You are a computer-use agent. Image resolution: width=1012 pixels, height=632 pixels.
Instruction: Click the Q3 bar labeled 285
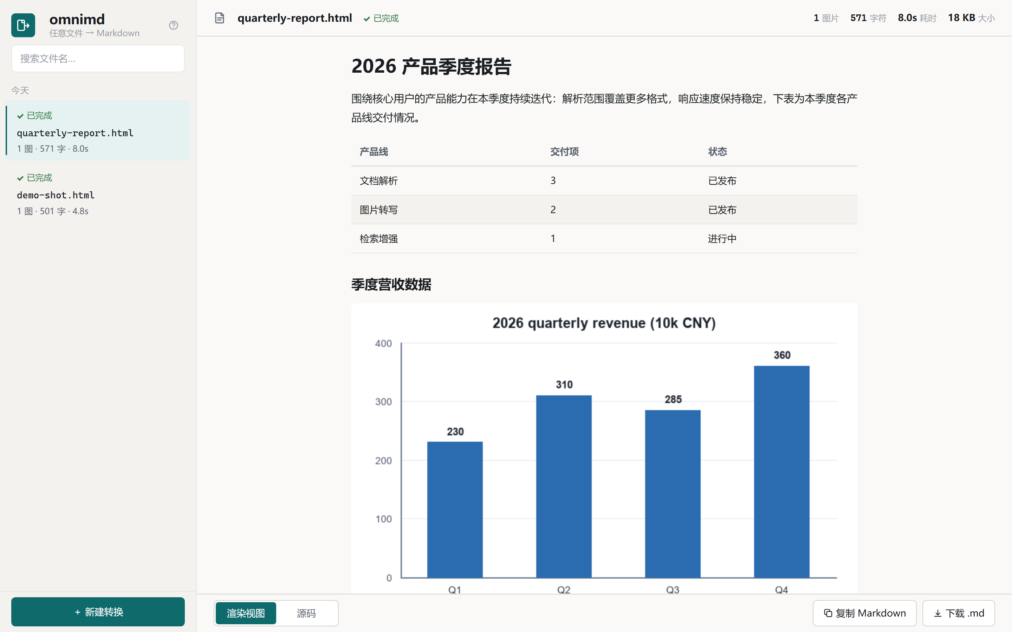[x=673, y=494]
